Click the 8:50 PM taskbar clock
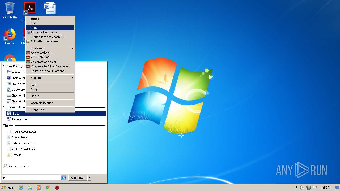Viewport: 340px width, 191px height. tap(326, 188)
